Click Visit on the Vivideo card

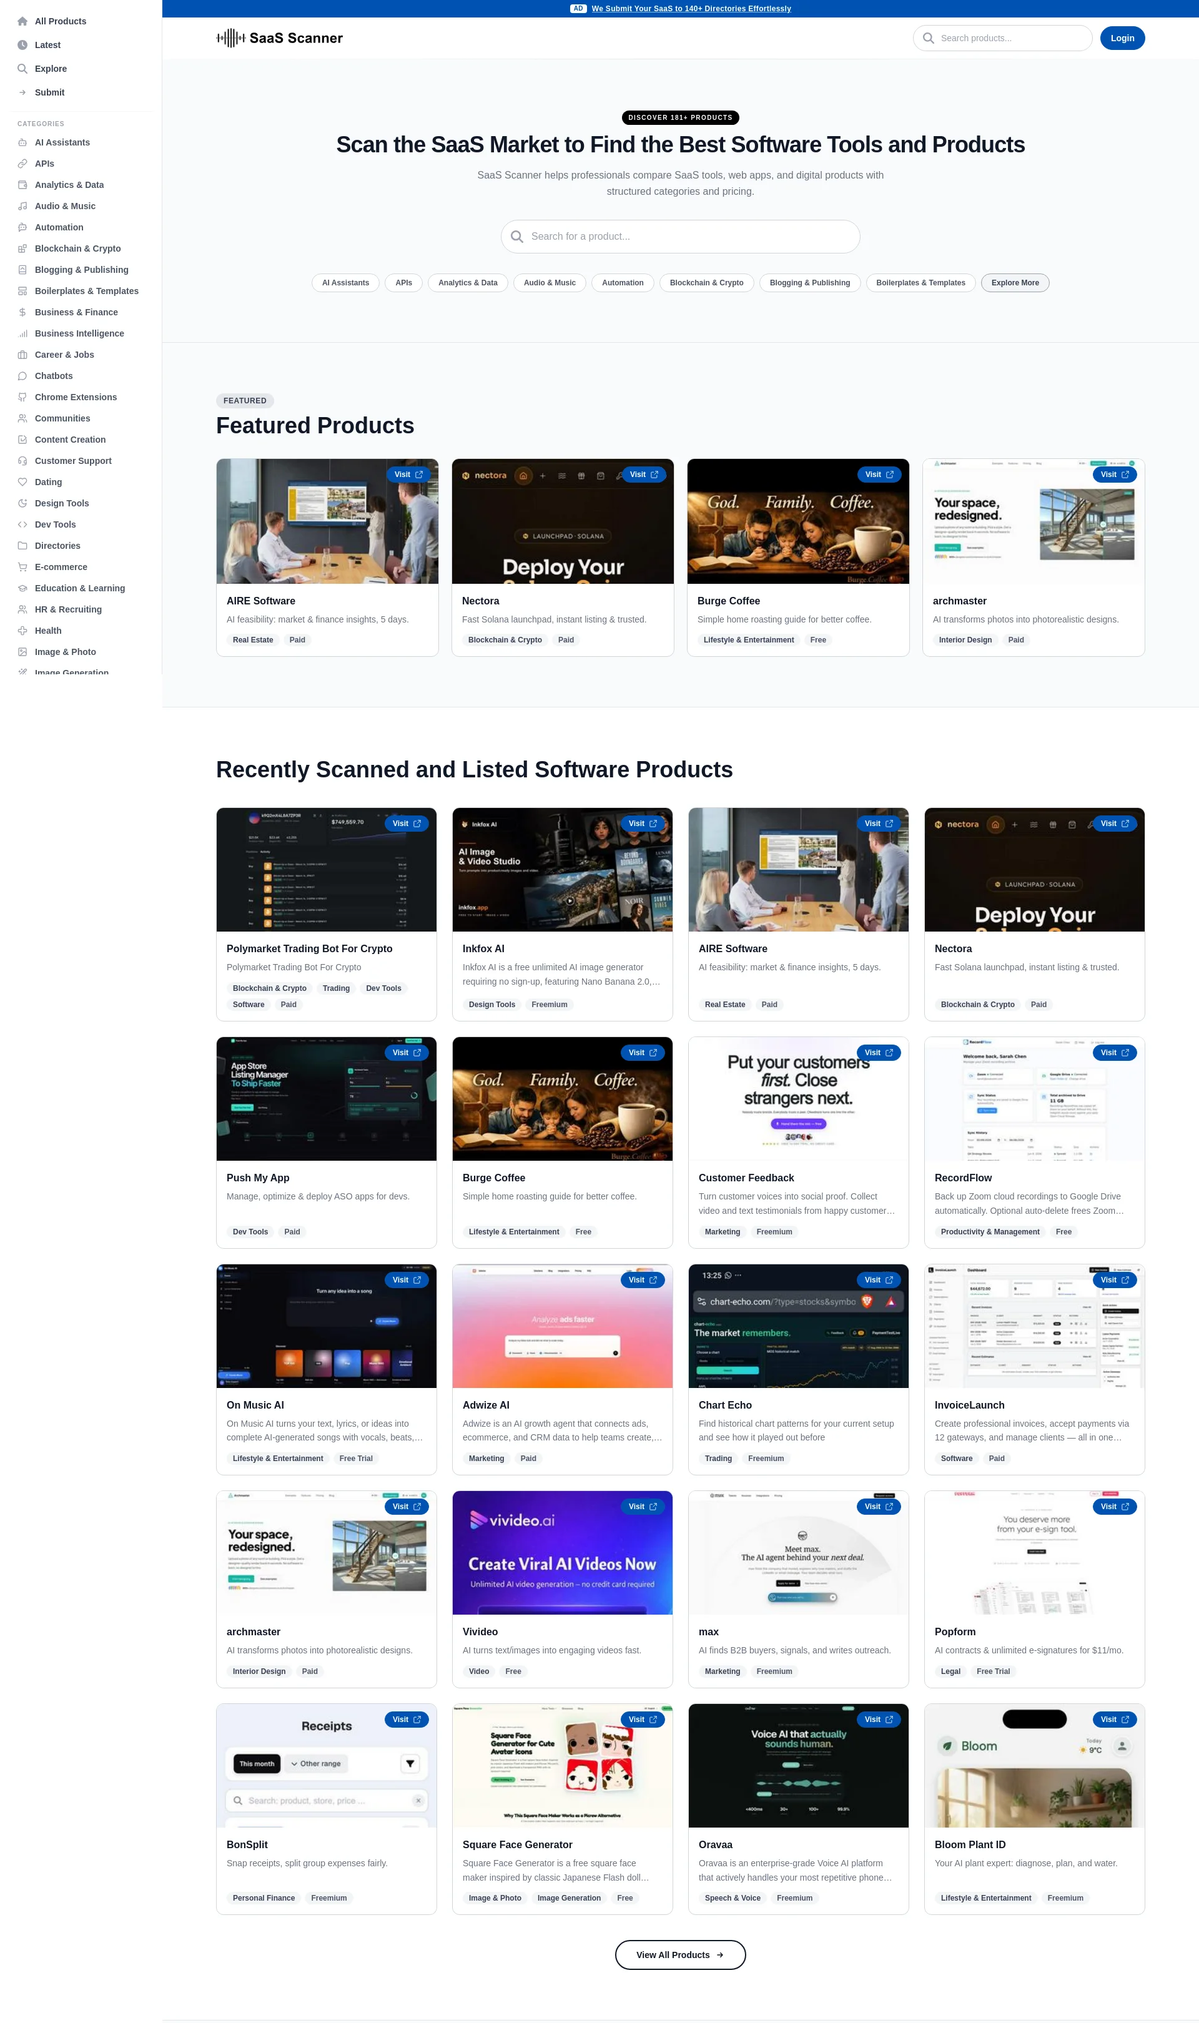(643, 1506)
